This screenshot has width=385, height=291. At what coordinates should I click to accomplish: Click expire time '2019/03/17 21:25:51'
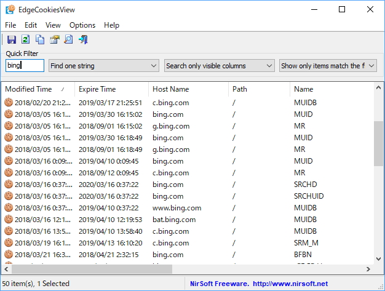[x=110, y=103]
